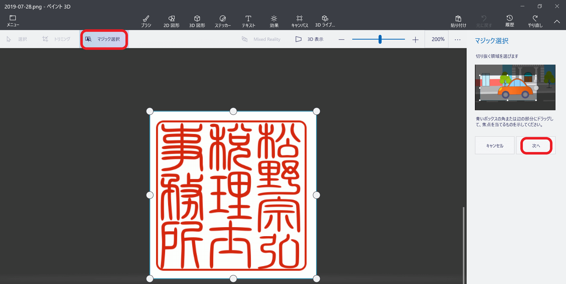The height and width of the screenshot is (284, 566).
Task: Select the トリミング tool
Action: pyautogui.click(x=56, y=39)
